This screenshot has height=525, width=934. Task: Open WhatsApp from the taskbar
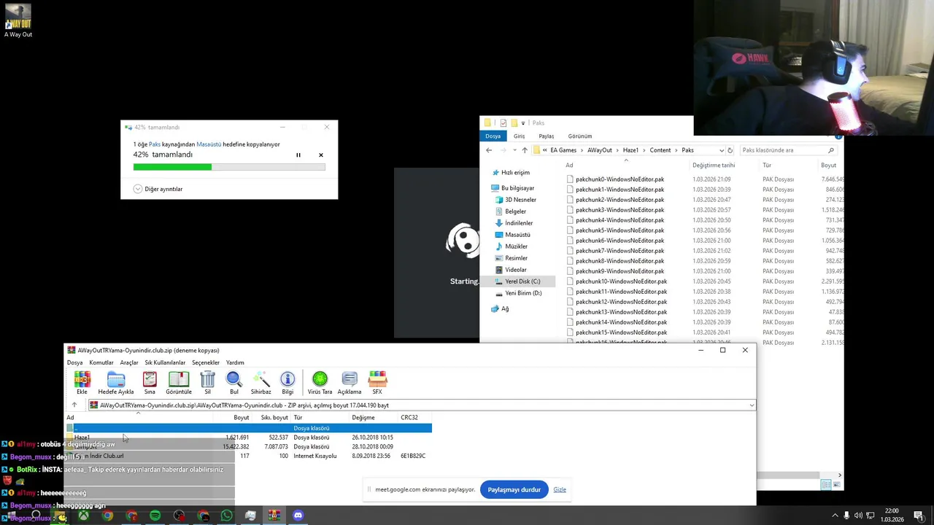(x=226, y=516)
